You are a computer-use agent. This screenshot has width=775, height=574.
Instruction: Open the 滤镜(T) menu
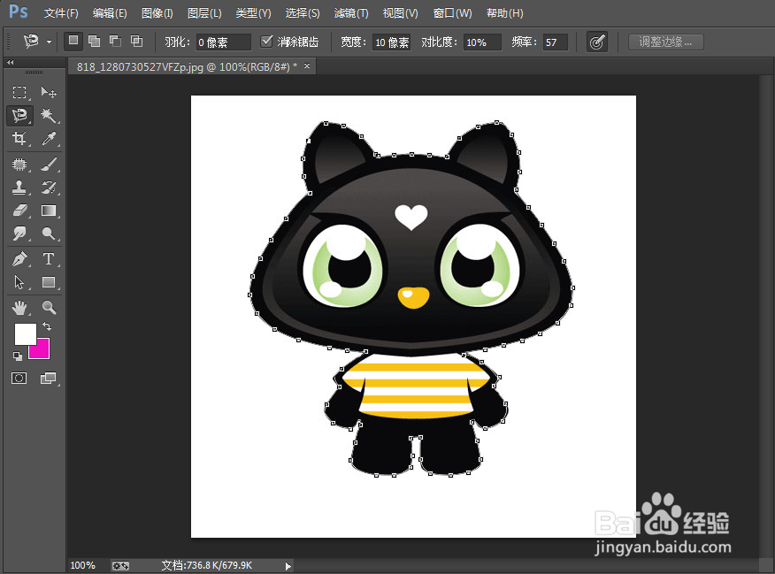pos(351,13)
